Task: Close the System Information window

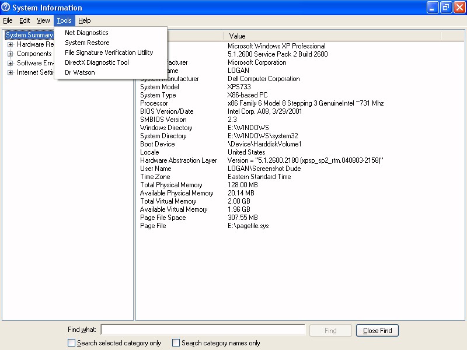Action: pos(459,8)
